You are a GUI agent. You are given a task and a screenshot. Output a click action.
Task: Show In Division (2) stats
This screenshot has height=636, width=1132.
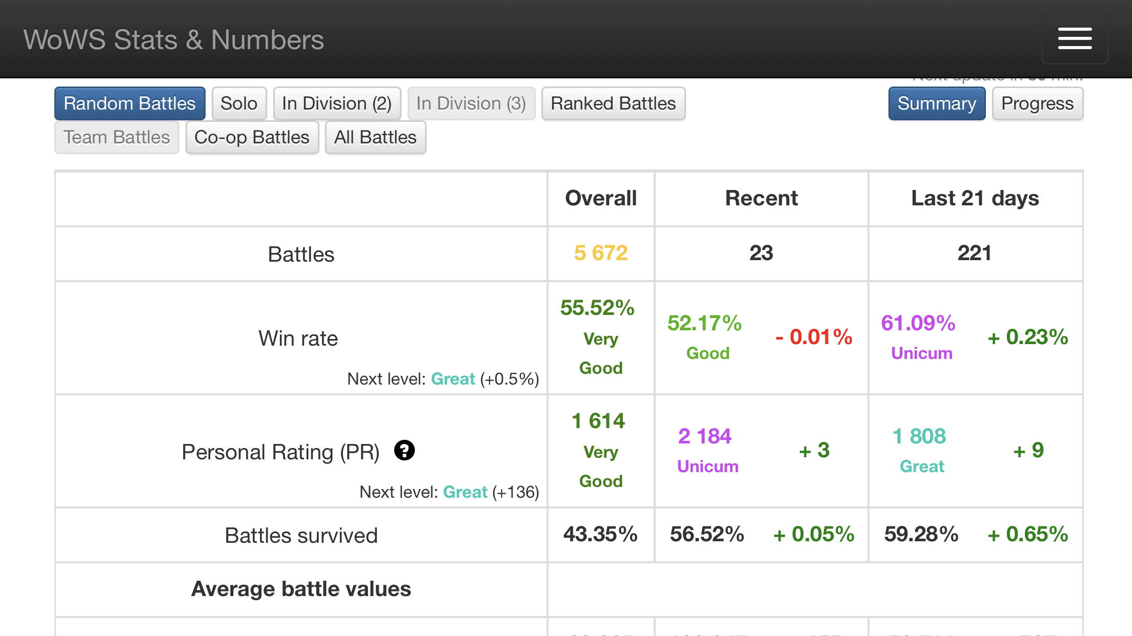click(x=337, y=103)
